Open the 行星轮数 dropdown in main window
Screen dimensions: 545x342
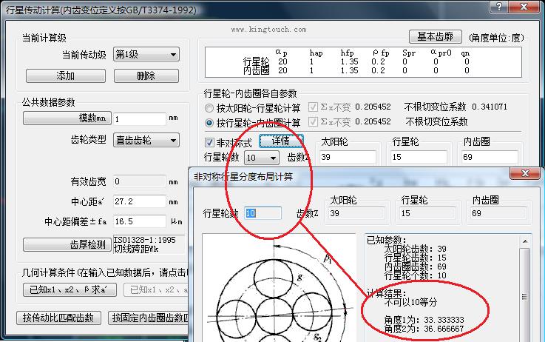coord(262,158)
